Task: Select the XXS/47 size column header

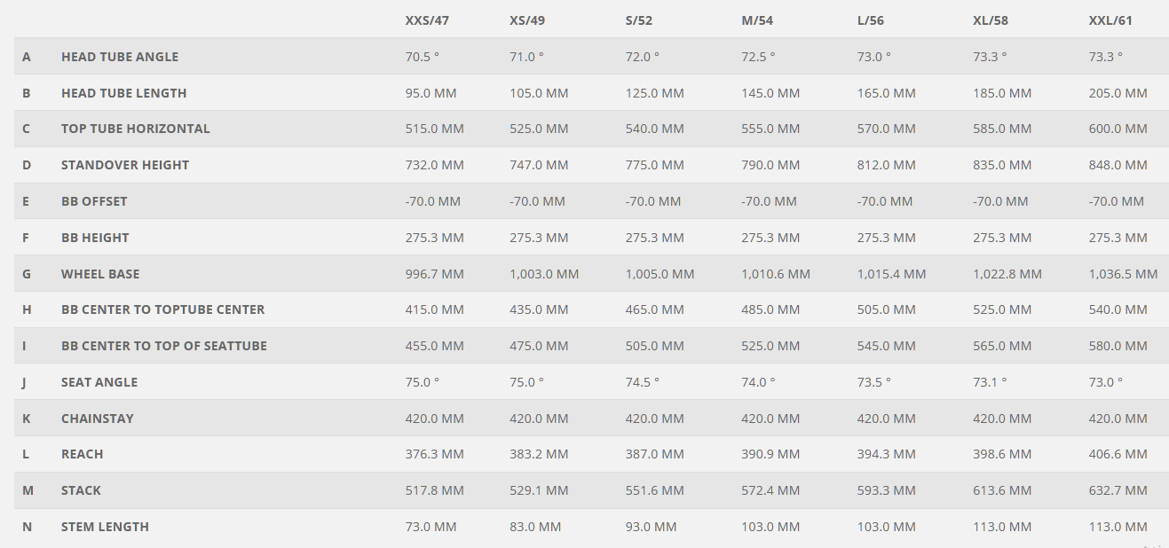Action: point(427,20)
